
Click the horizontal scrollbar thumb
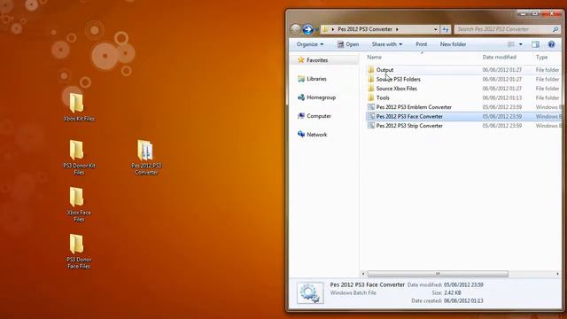(438, 274)
